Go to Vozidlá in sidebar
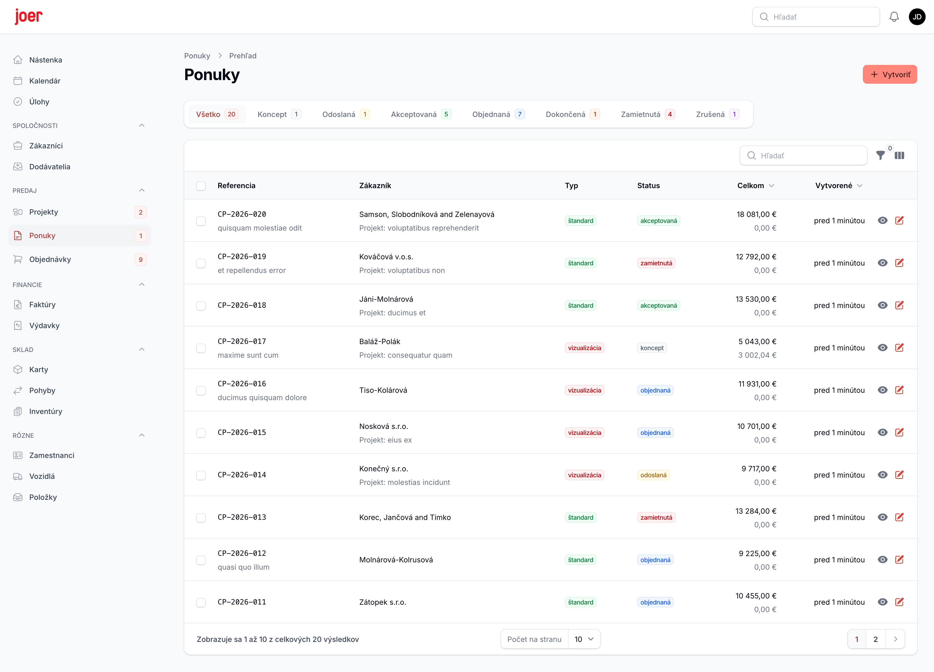The image size is (934, 672). pyautogui.click(x=42, y=476)
